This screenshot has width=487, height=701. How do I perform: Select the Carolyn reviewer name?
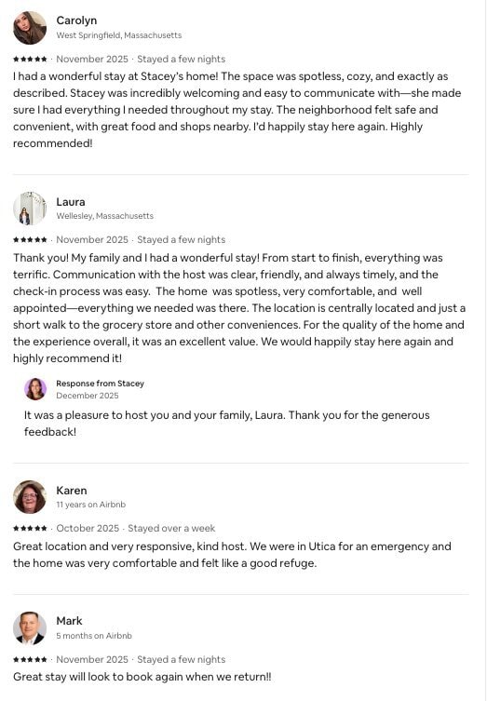coord(76,20)
